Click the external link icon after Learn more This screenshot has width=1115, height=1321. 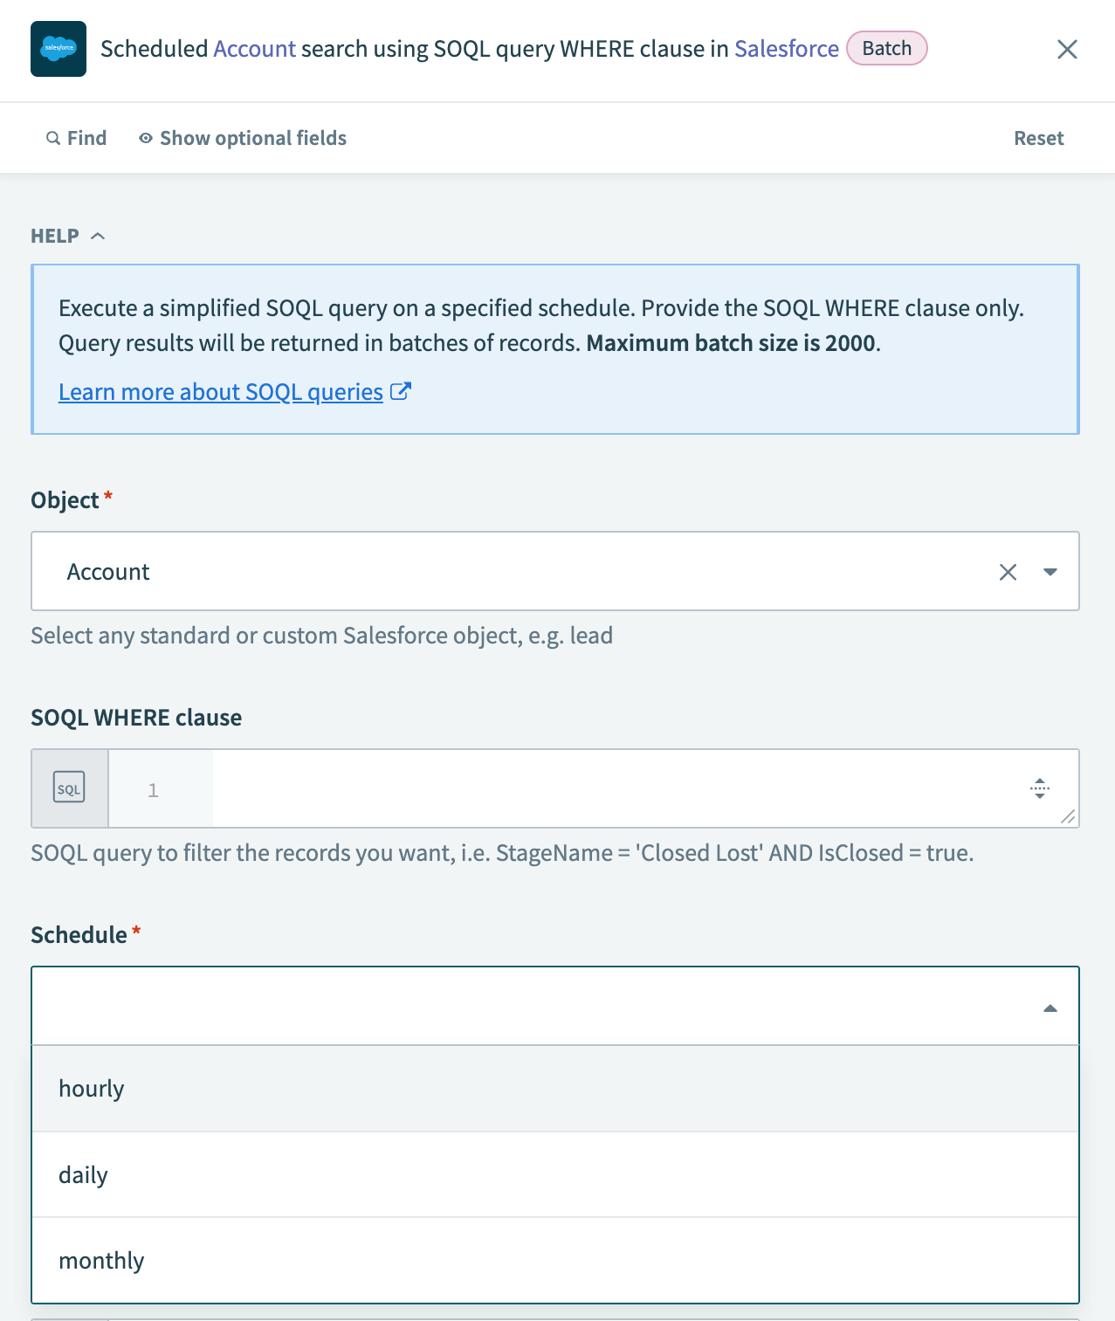click(x=402, y=391)
